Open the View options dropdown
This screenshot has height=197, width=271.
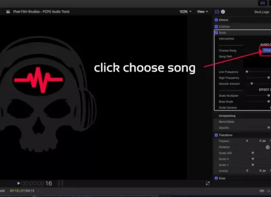tap(202, 11)
